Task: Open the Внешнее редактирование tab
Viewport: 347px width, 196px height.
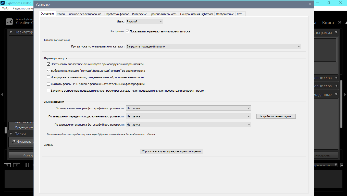Action: 84,14
